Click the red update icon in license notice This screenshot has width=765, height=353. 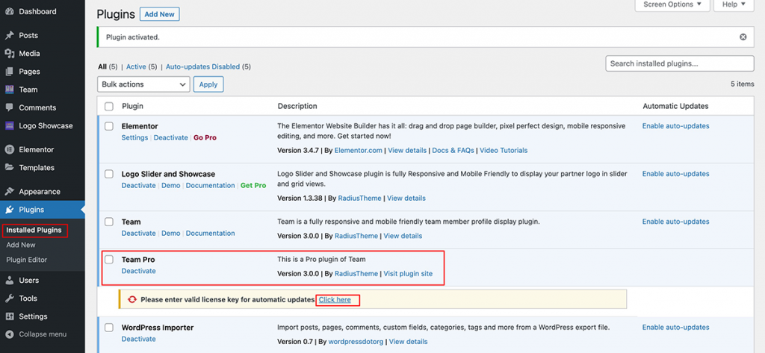(131, 299)
